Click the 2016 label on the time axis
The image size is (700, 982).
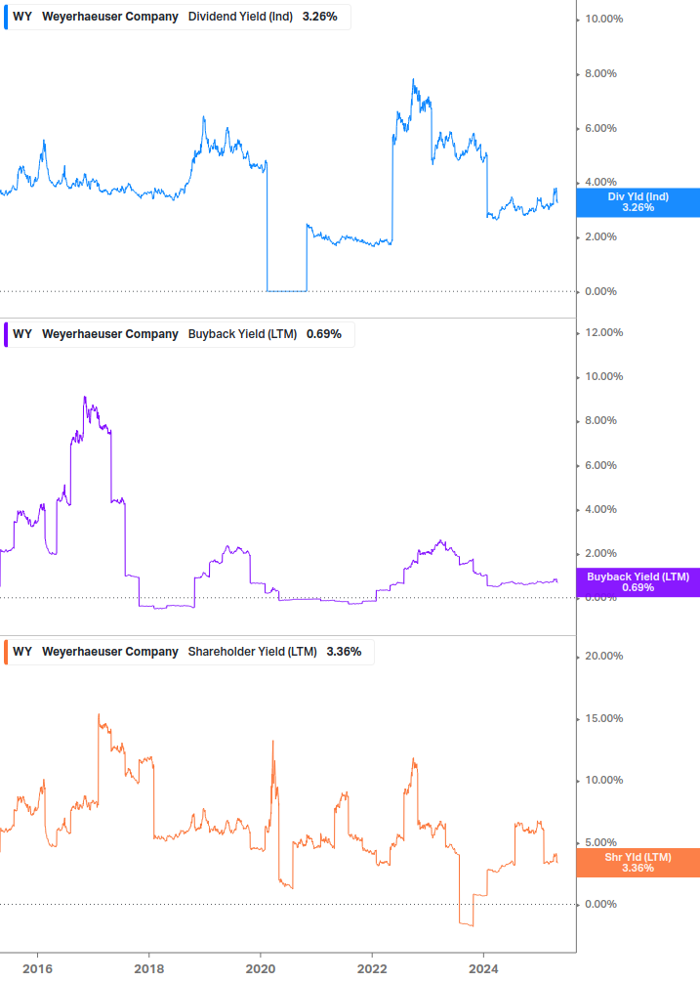(x=37, y=969)
